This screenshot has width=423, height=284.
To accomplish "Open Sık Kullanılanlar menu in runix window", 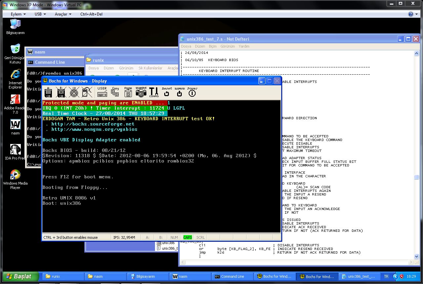I will coord(150,68).
